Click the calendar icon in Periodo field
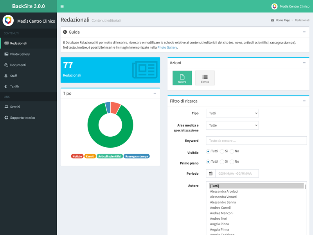 pos(210,174)
